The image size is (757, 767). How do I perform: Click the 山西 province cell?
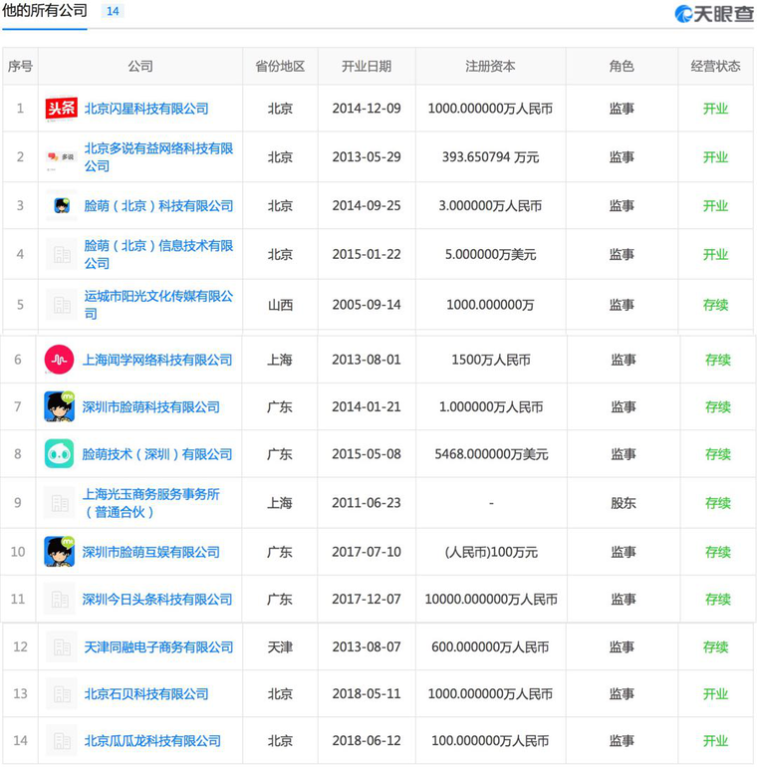pyautogui.click(x=280, y=305)
